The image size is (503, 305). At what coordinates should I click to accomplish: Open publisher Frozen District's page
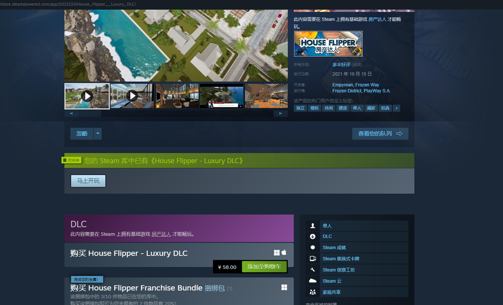point(347,91)
